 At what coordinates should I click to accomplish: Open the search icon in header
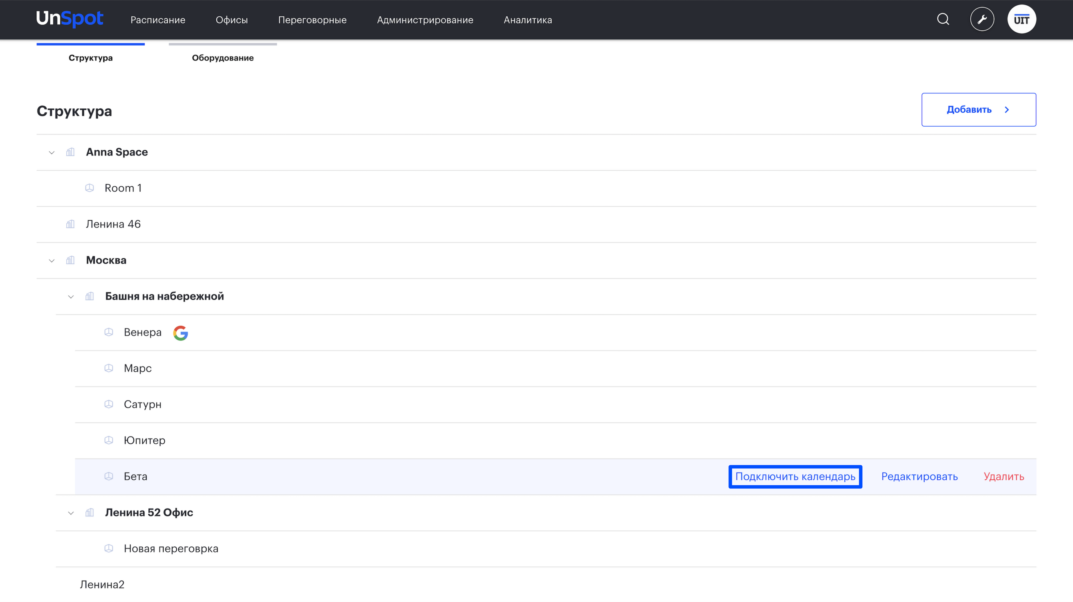tap(943, 19)
